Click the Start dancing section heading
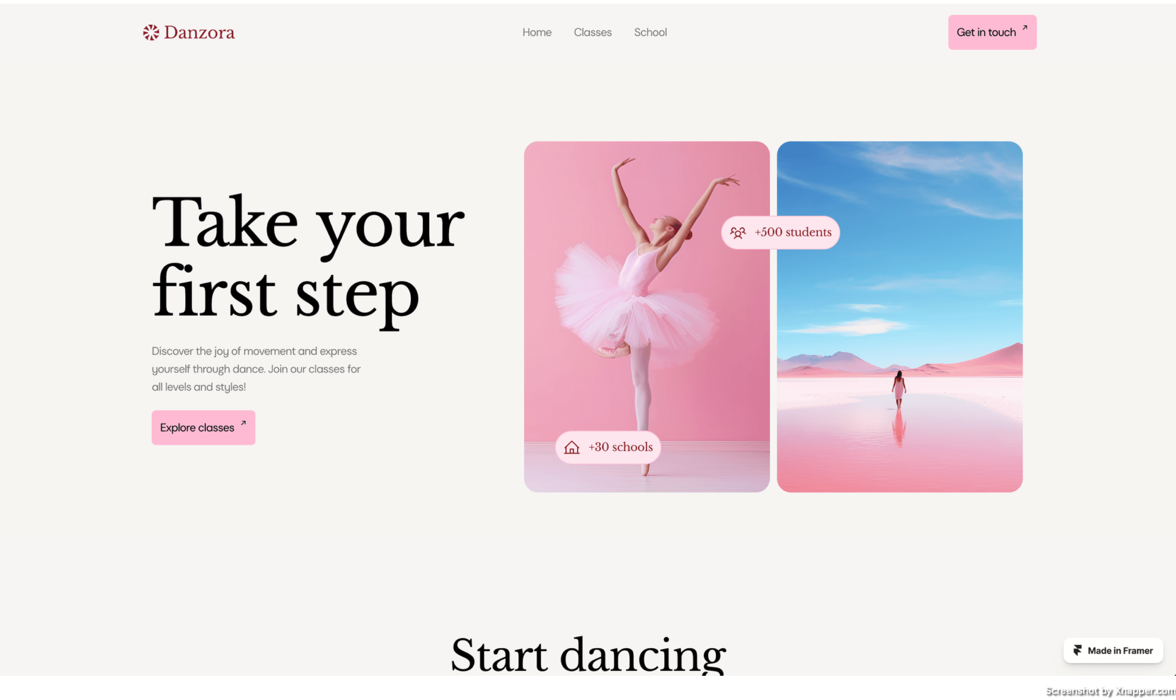The image size is (1176, 700). pos(588,655)
